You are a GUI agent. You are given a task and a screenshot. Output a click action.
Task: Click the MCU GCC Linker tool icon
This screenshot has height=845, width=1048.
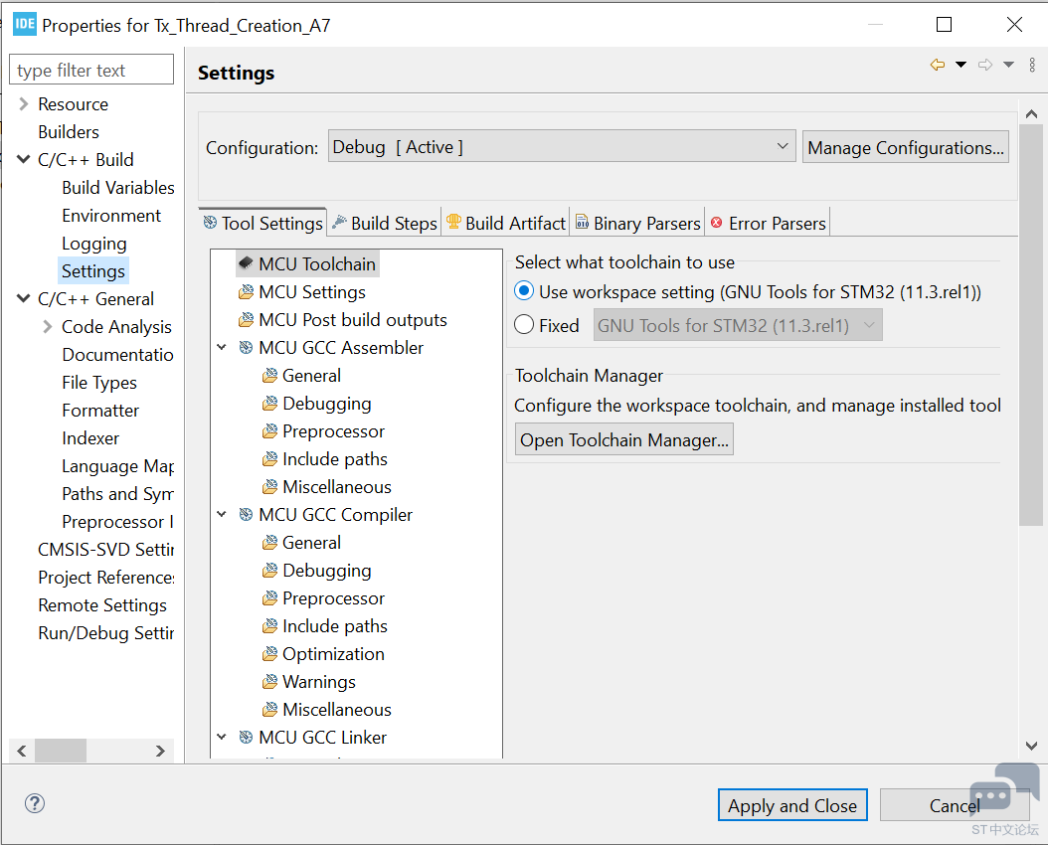(x=246, y=737)
